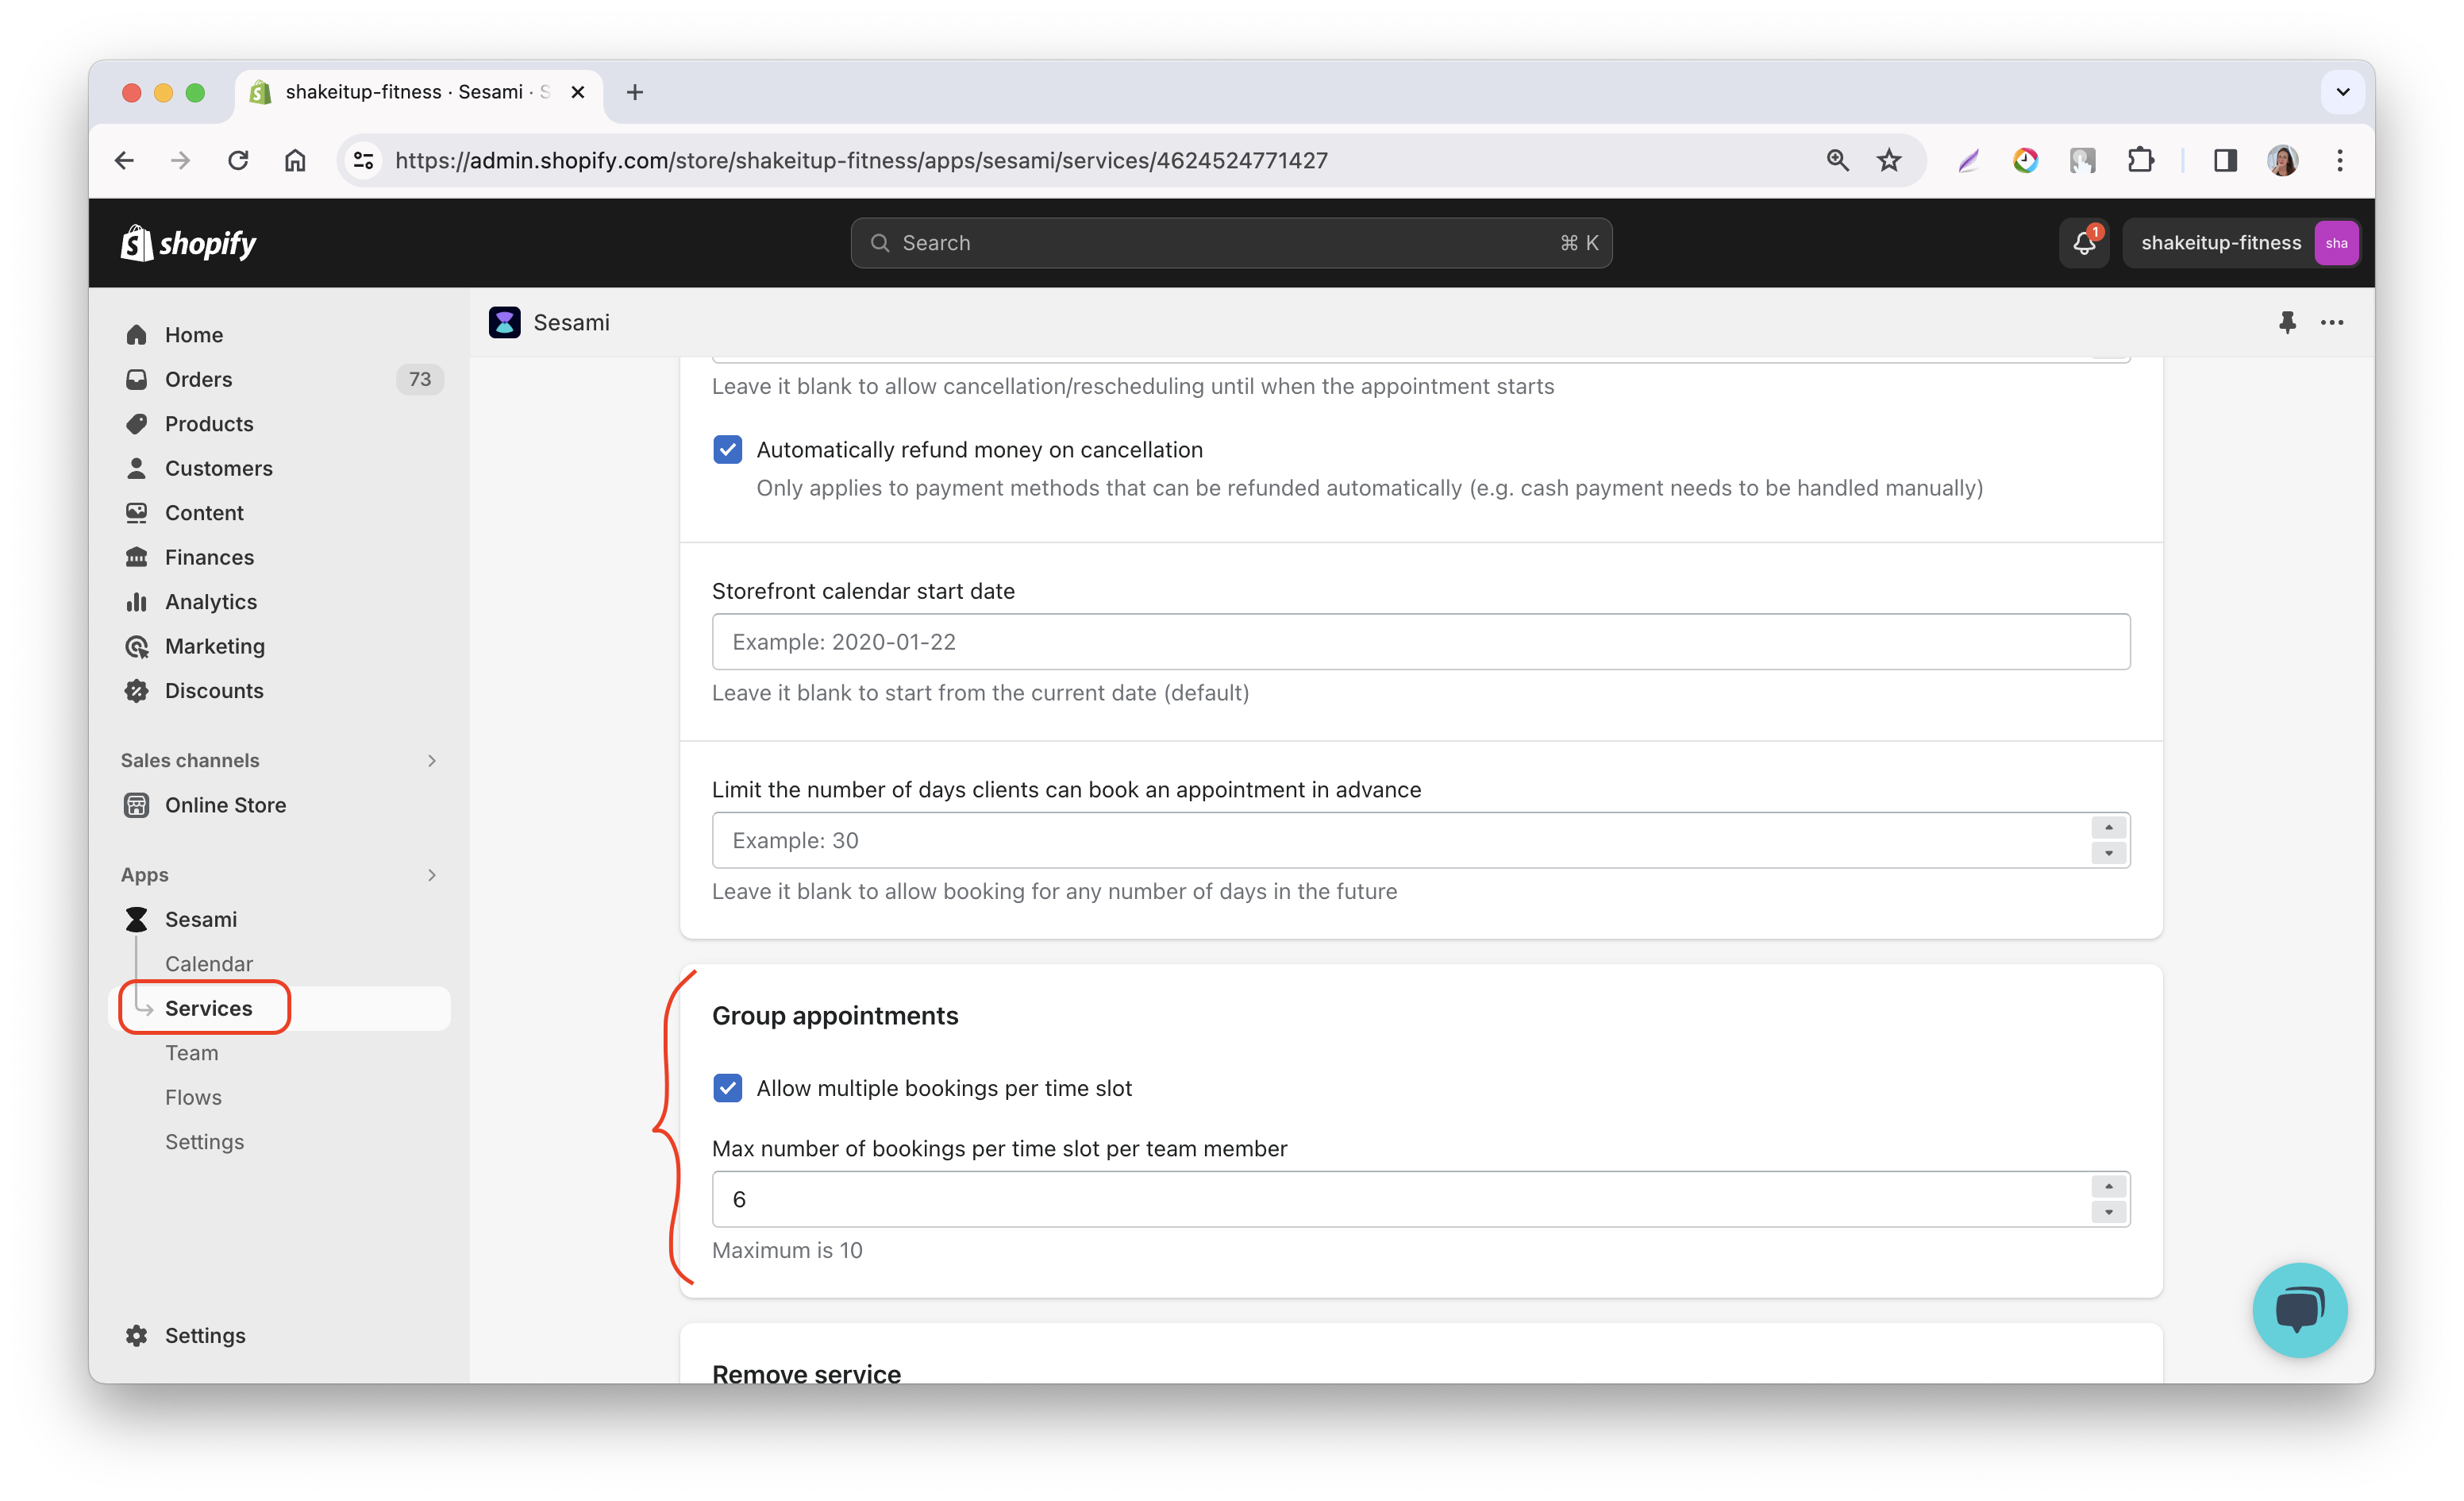Decrease max bookings per time slot
2464x1501 pixels.
2108,1212
